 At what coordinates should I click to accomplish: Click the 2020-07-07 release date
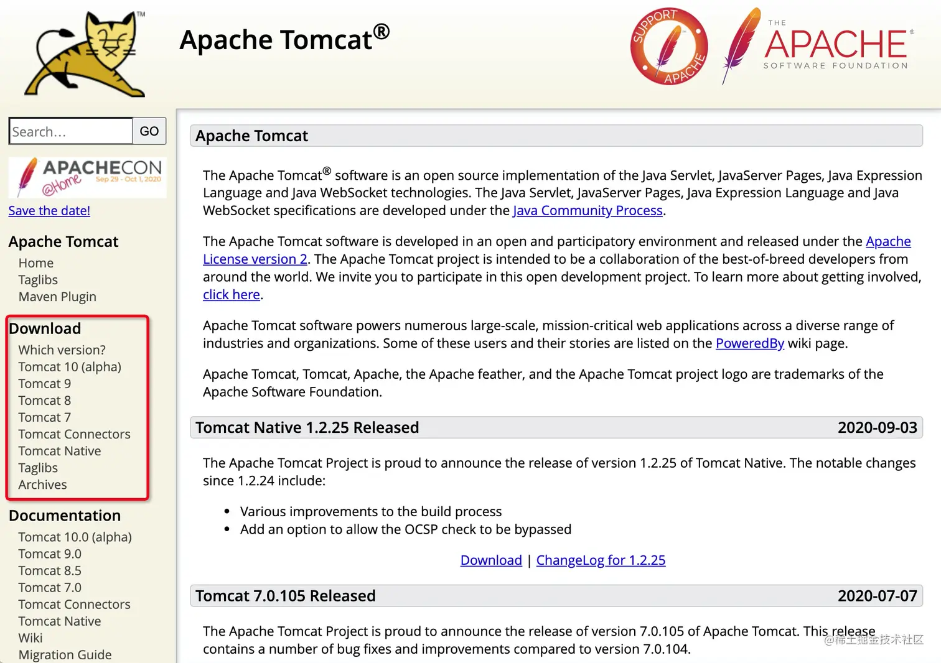pyautogui.click(x=878, y=596)
